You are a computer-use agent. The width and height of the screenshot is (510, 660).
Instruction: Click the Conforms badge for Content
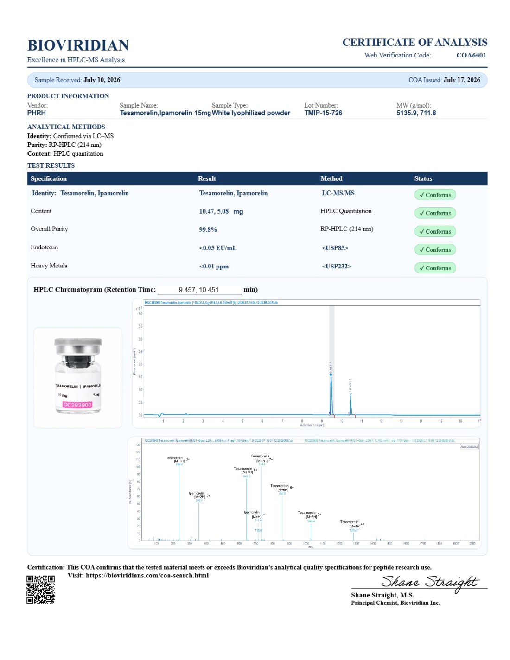[x=435, y=213]
